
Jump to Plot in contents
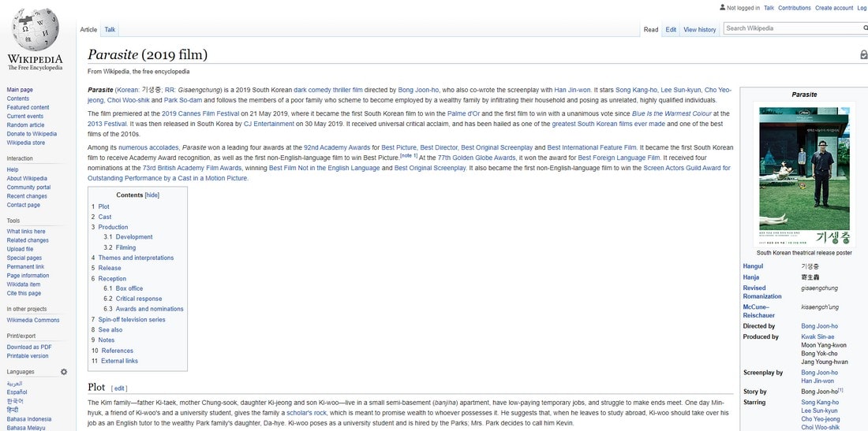[104, 206]
